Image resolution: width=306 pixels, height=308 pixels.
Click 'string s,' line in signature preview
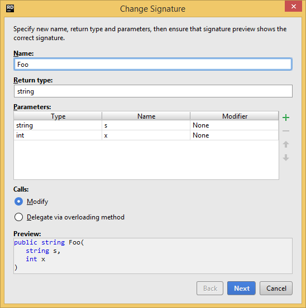(43, 251)
